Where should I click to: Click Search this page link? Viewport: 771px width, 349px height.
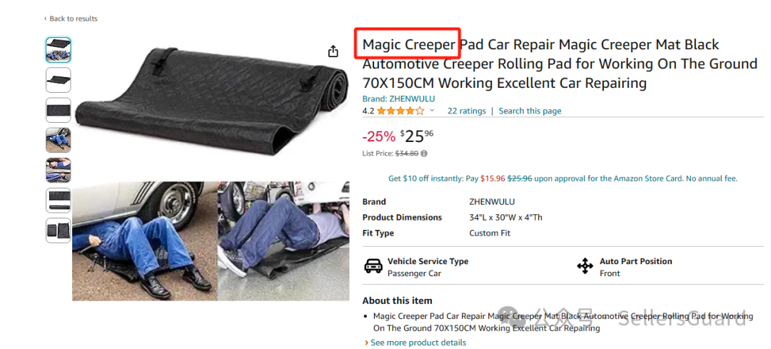(x=530, y=111)
